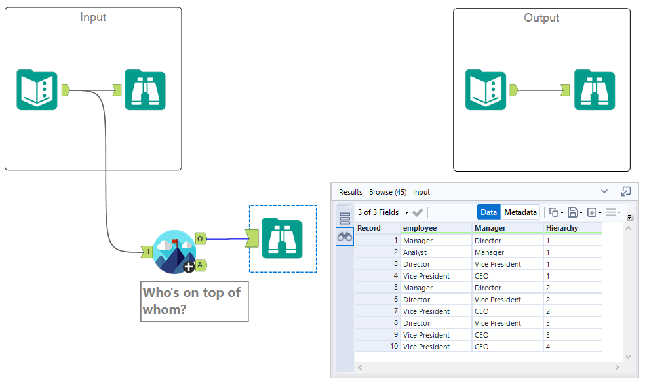Click the horizontal scrollbar left arrow
Viewport: 645px width, 390px height.
360,367
